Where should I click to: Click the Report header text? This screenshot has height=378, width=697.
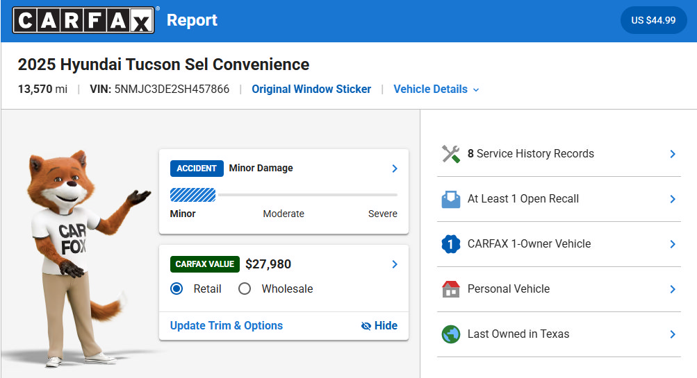192,20
